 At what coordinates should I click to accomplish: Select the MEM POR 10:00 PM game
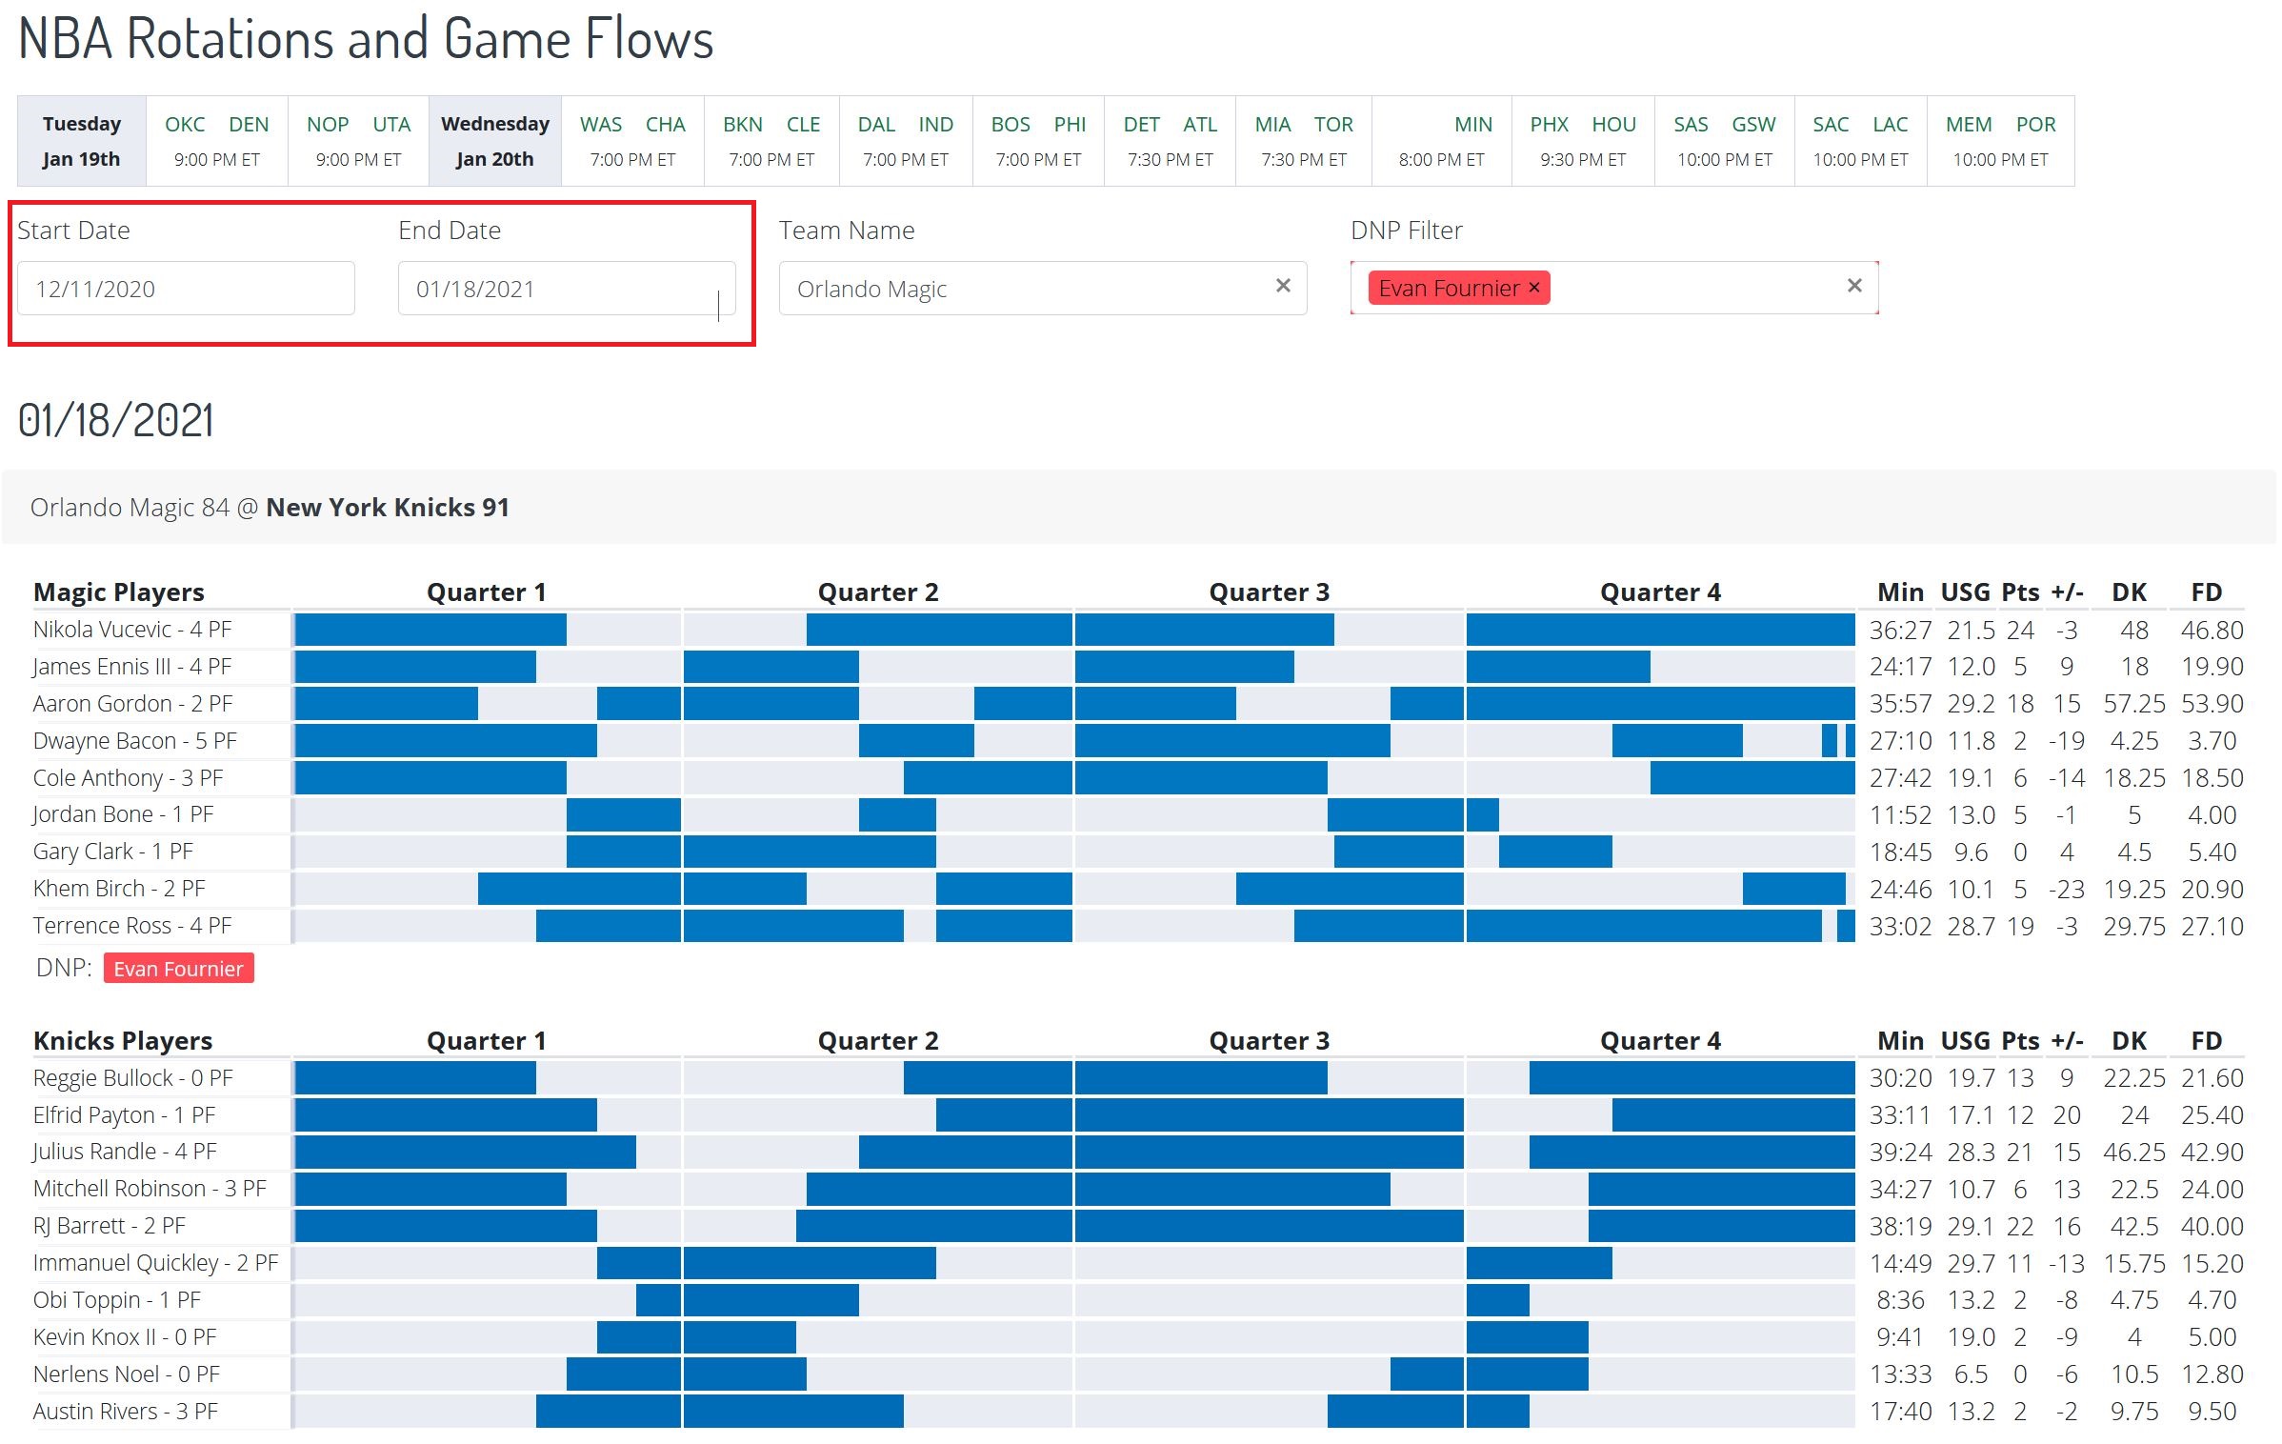coord(2000,141)
